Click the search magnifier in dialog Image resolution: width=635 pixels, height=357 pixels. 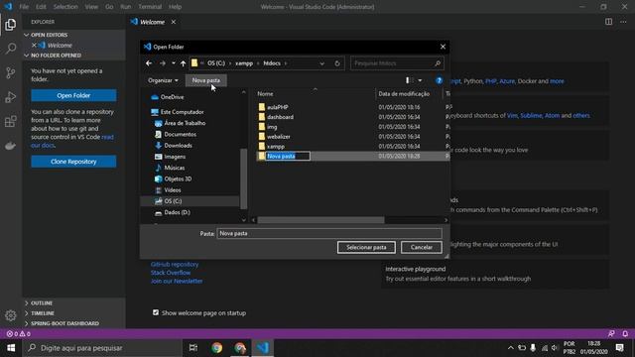(438, 63)
